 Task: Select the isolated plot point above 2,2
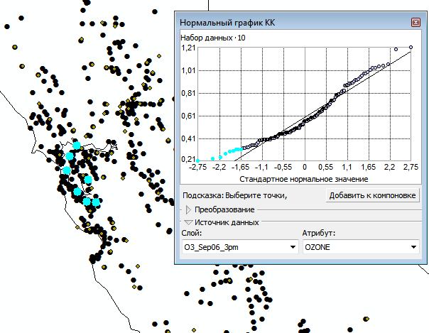pyautogui.click(x=396, y=50)
